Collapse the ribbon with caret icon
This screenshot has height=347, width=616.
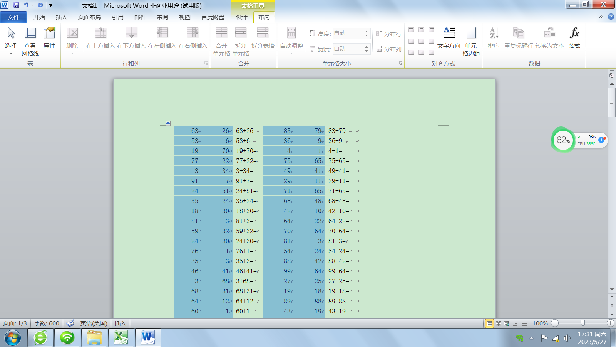click(601, 17)
